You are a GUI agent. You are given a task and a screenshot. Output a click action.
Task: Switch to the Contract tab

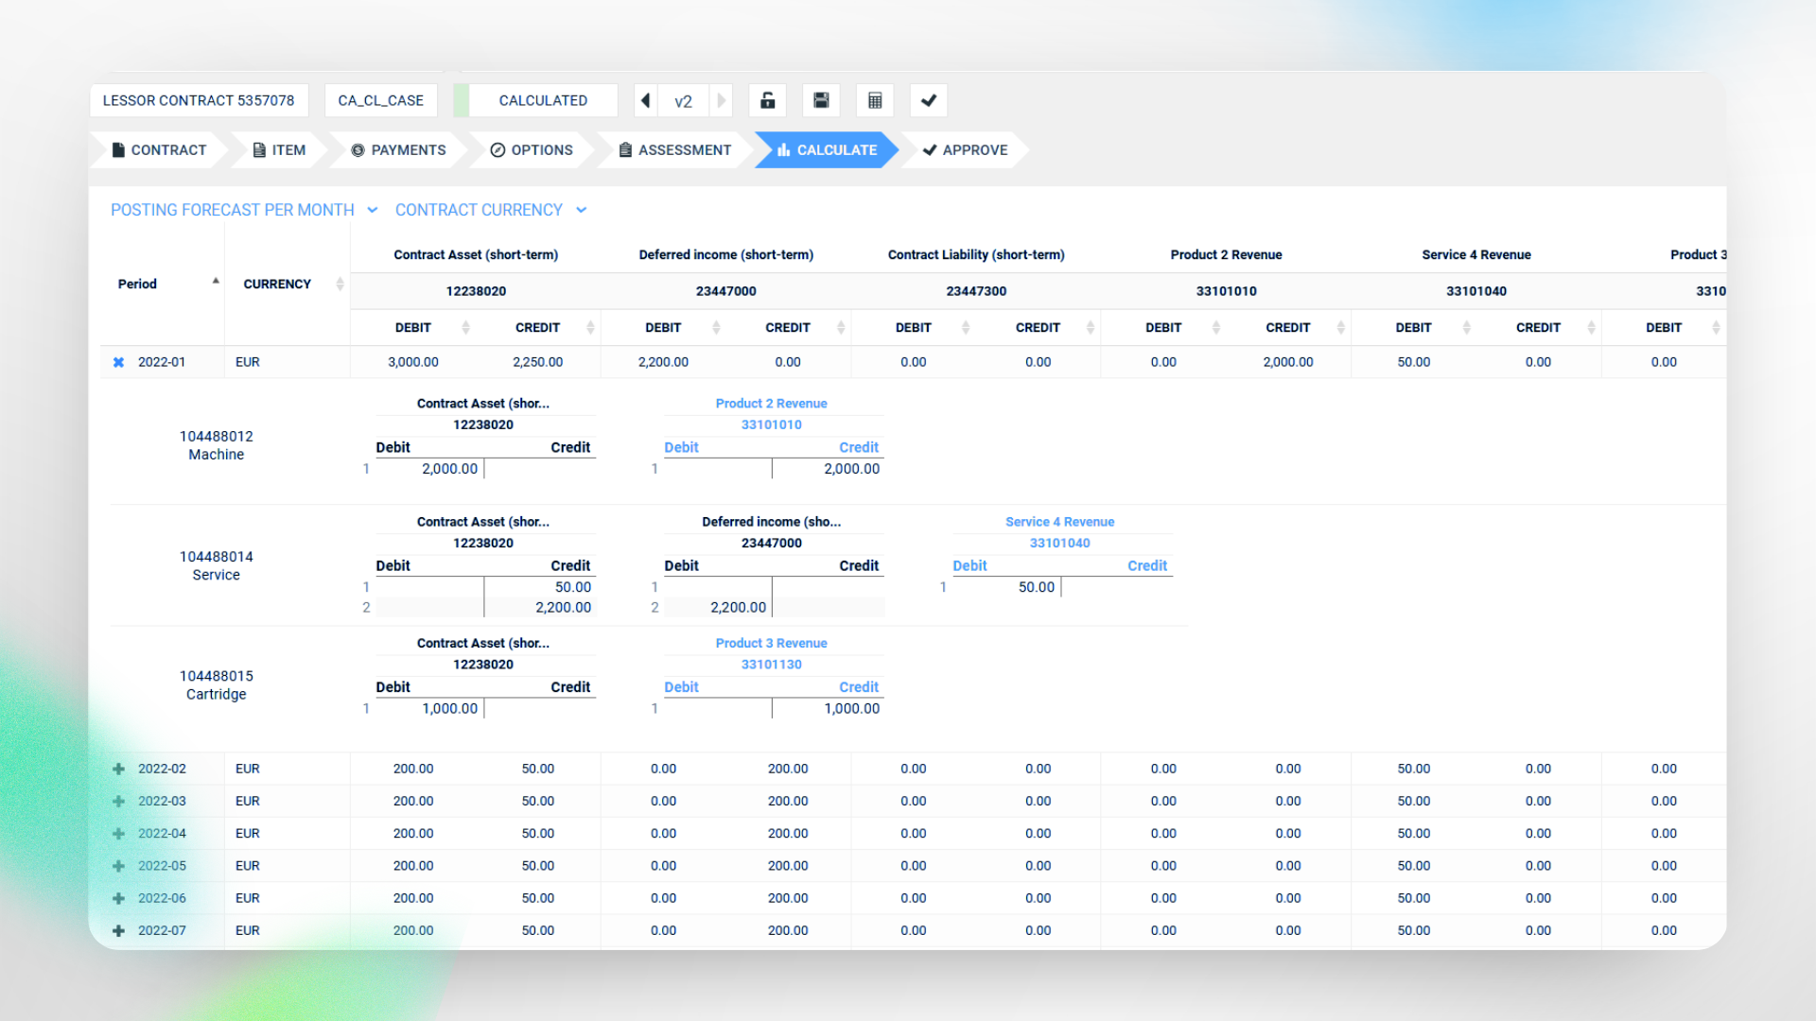(159, 150)
